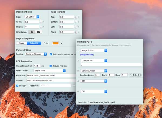Choose Color Fill page background

tap(34, 43)
